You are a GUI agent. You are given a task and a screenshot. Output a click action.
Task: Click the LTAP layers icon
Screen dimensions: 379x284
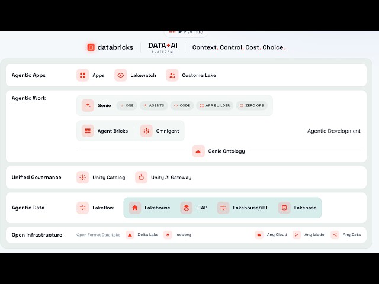187,208
